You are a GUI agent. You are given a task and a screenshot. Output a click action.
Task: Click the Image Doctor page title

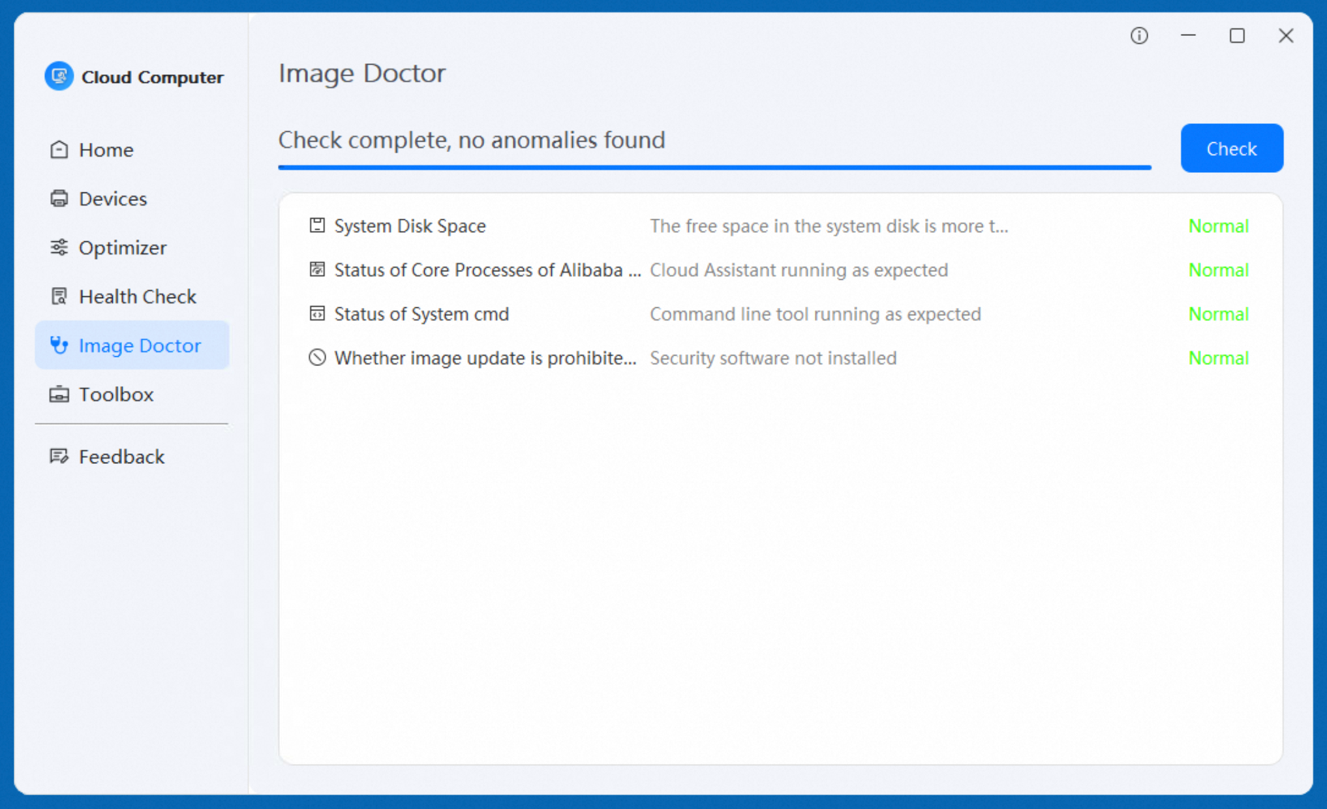361,72
